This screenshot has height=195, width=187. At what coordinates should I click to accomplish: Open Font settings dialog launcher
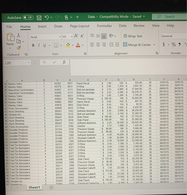85,54
